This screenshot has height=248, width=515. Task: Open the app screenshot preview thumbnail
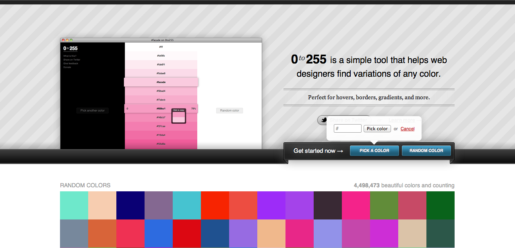coord(161,94)
